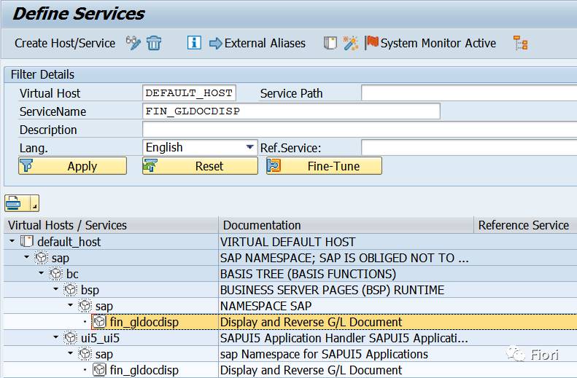The width and height of the screenshot is (577, 378).
Task: Click the cube icon of the bottom fin_gldocdisp
Action: tap(99, 369)
